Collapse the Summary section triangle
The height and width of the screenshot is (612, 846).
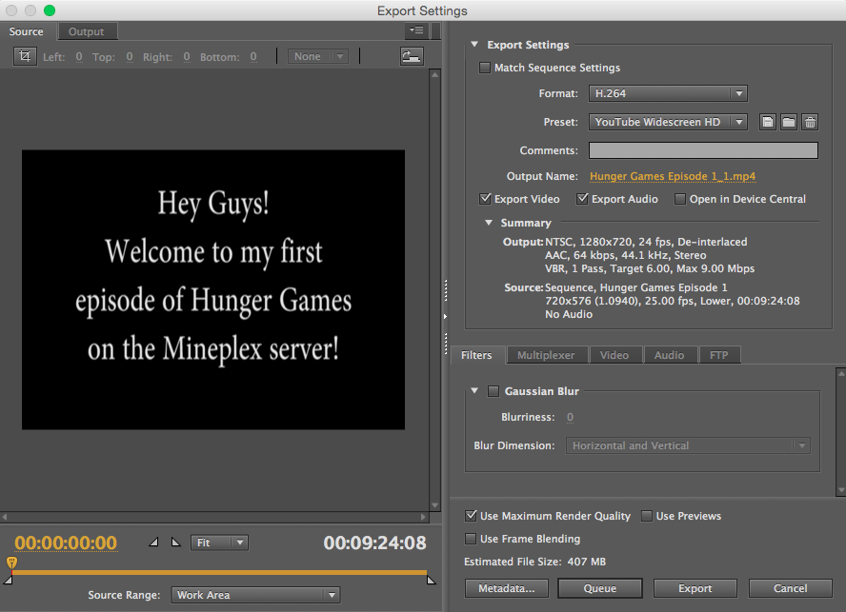click(x=489, y=222)
